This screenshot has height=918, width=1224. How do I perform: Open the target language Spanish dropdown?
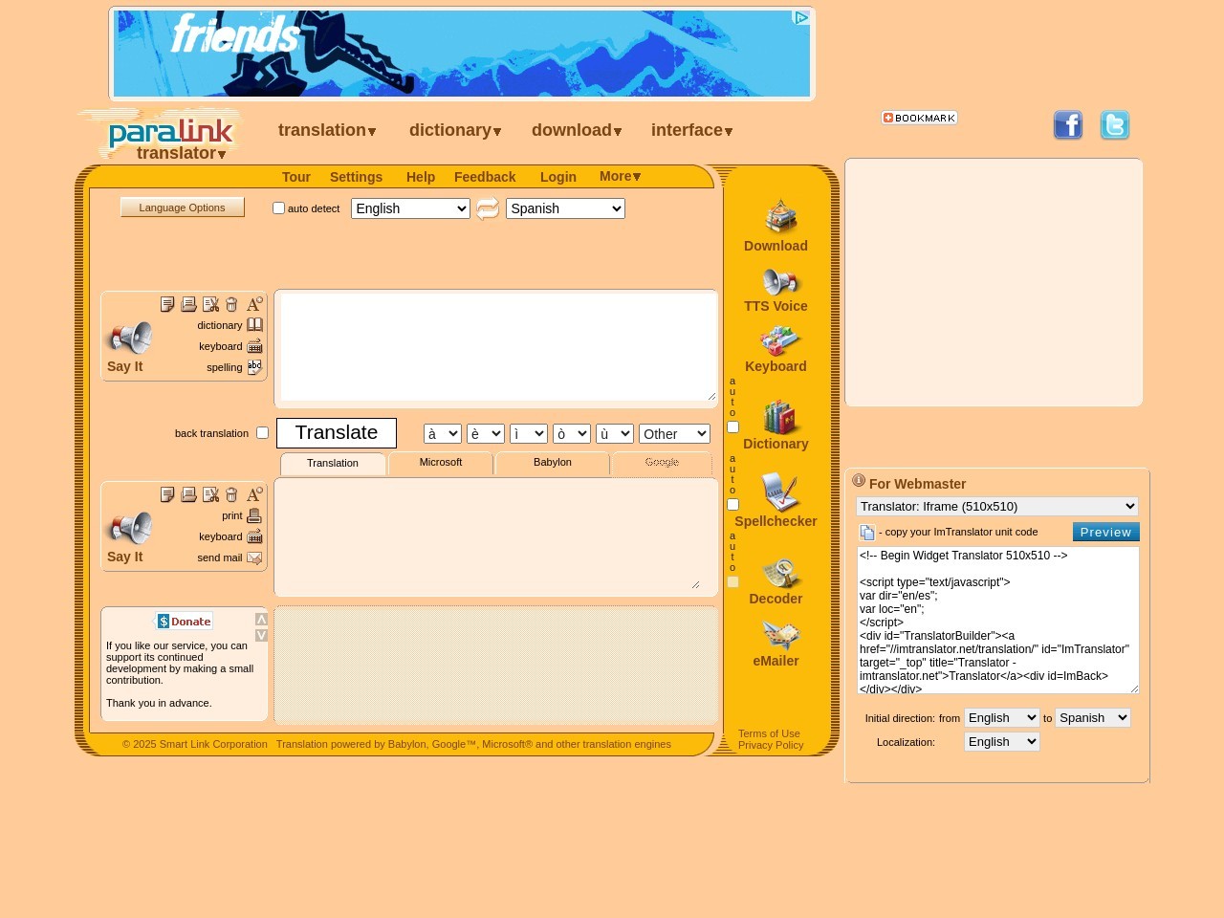[565, 208]
